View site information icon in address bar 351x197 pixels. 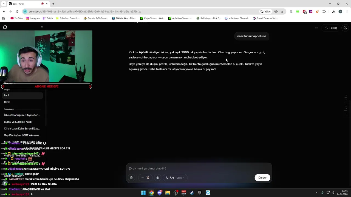click(x=25, y=11)
